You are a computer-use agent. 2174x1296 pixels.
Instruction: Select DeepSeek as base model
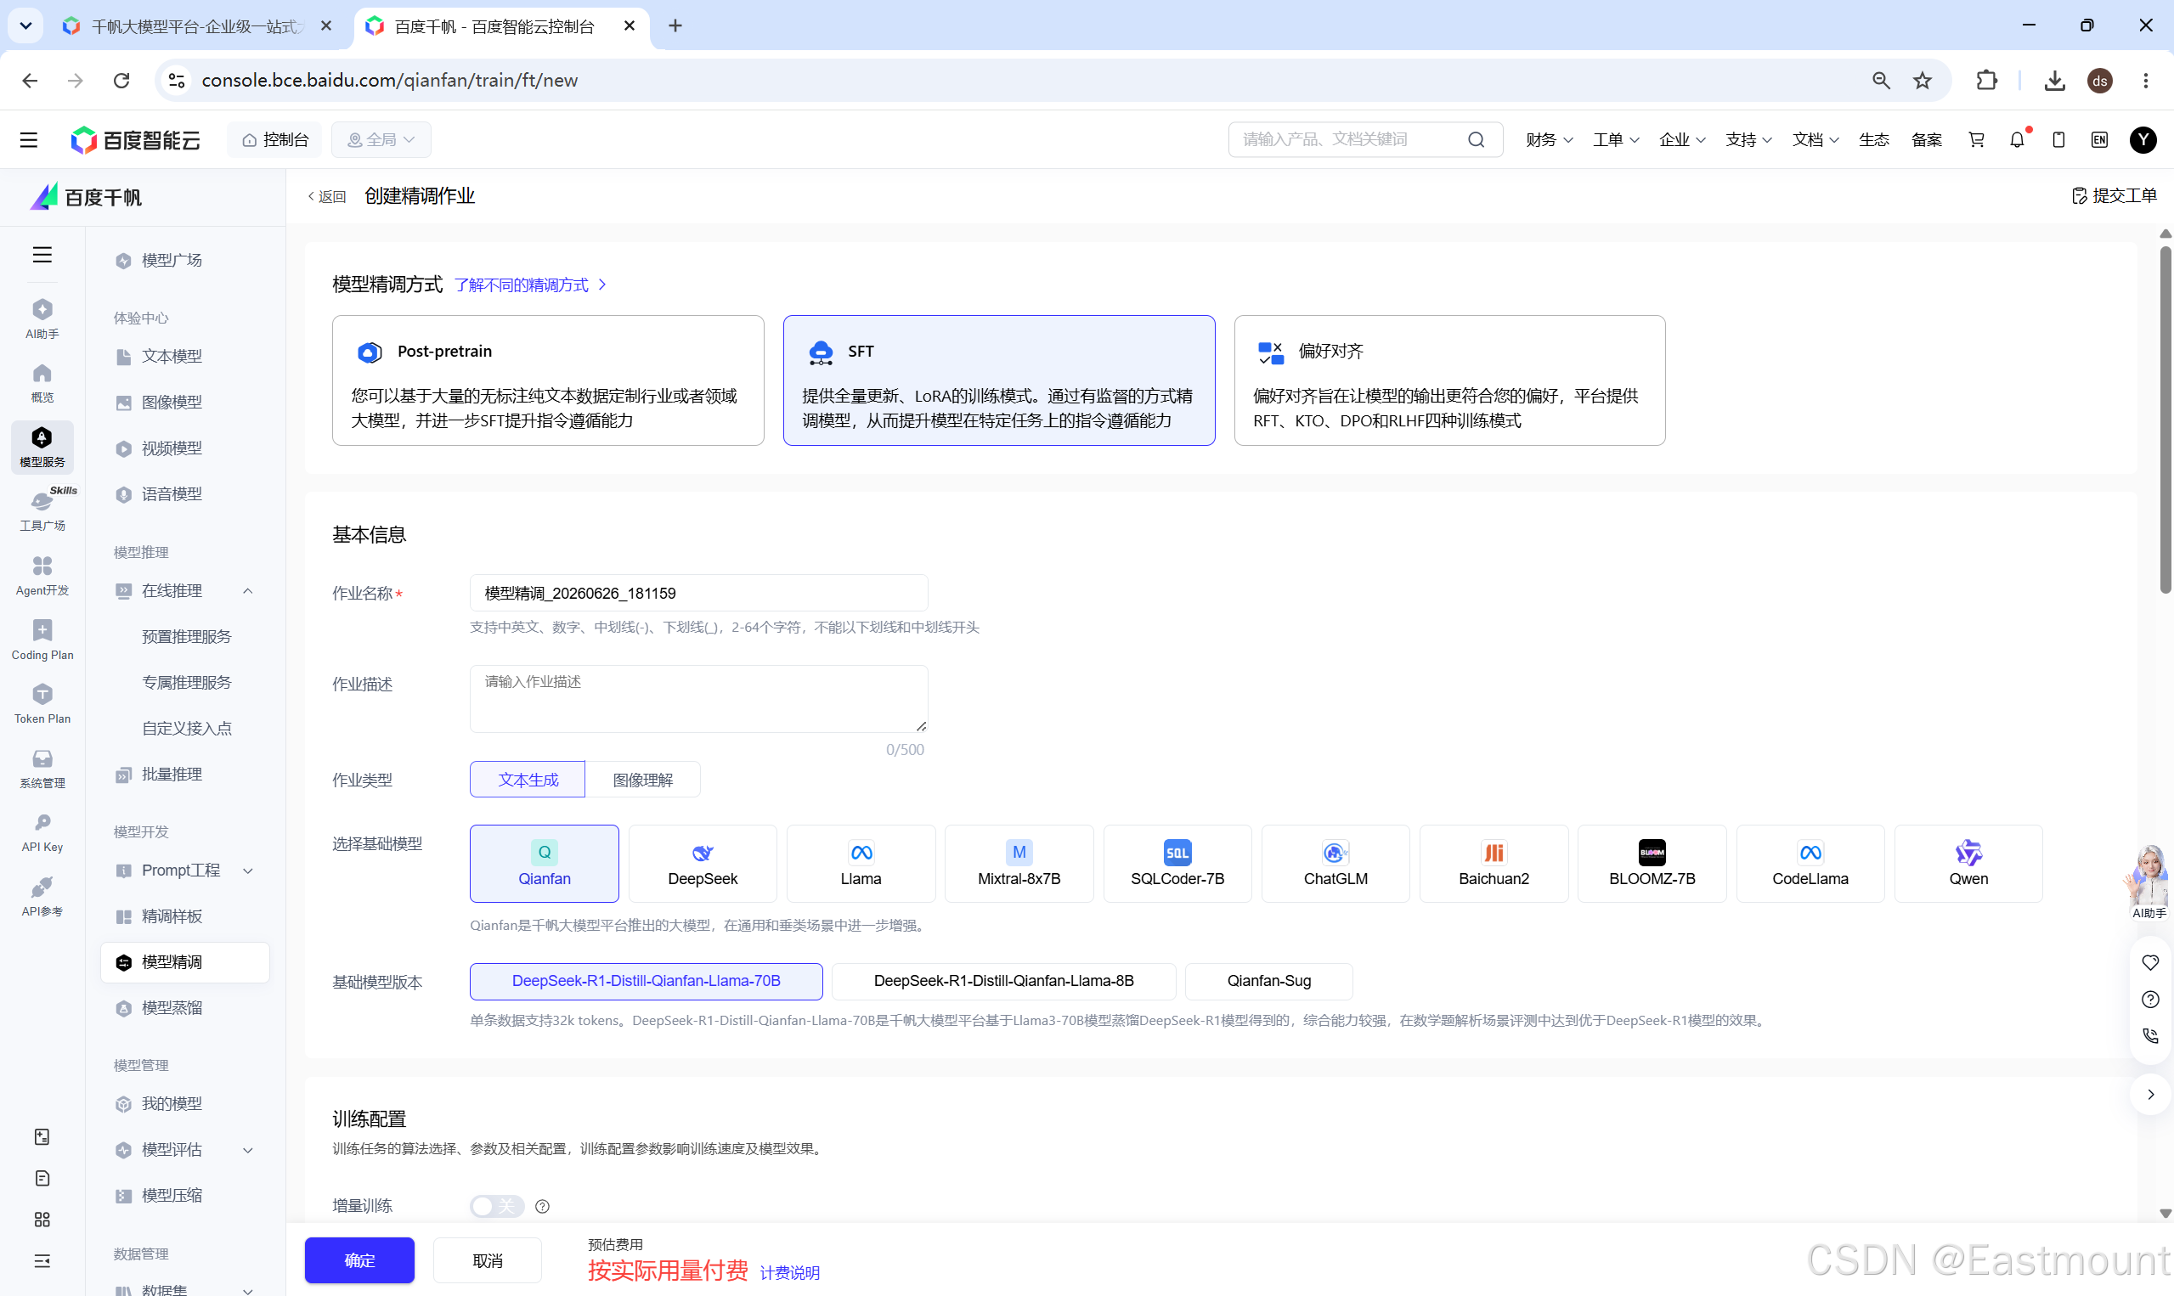coord(703,864)
